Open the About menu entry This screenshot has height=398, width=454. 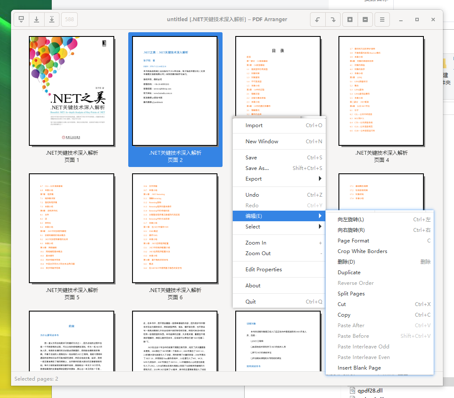click(279, 286)
